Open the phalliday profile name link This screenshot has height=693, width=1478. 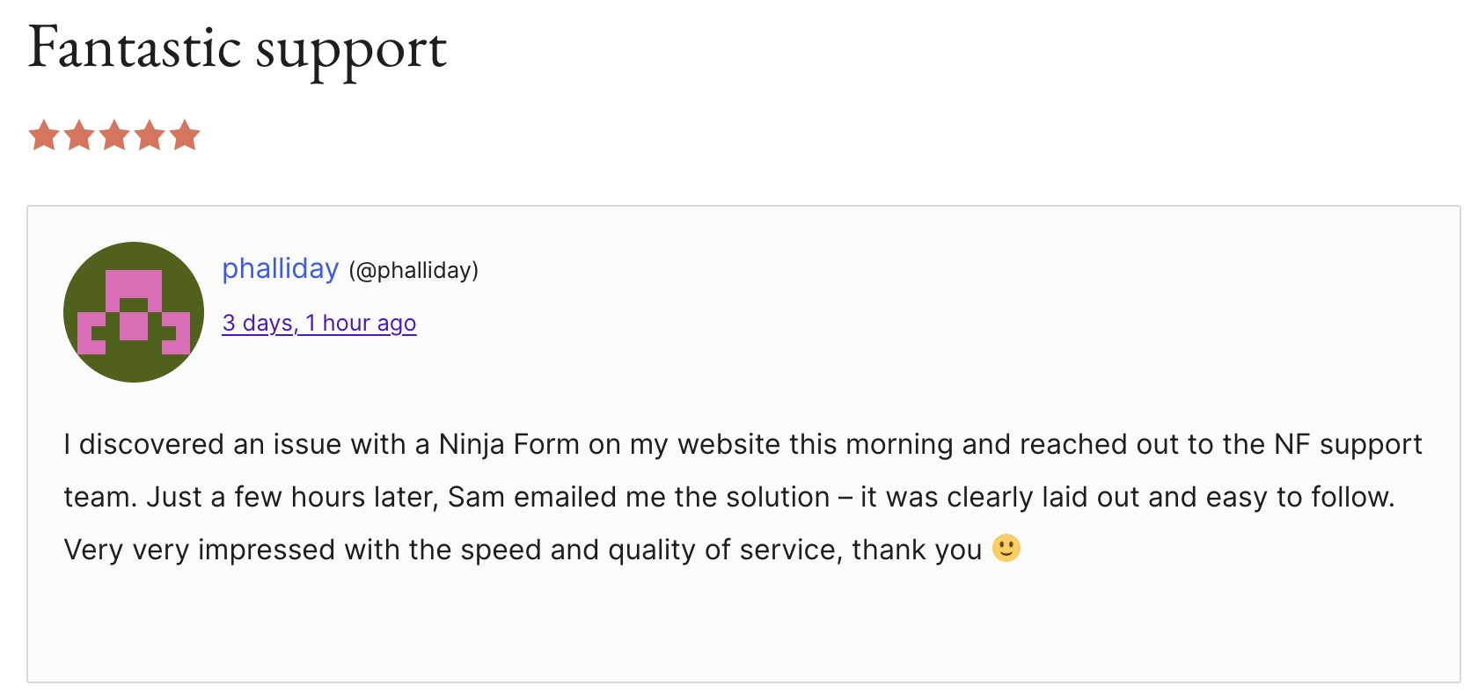[x=280, y=269]
